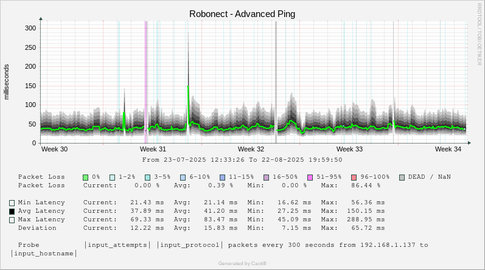Click Max Latency Max value 288.95 ms
The height and width of the screenshot is (270, 485).
click(366, 220)
